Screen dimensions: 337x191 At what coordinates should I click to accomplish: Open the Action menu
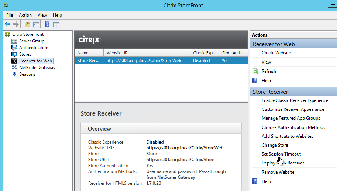25,15
